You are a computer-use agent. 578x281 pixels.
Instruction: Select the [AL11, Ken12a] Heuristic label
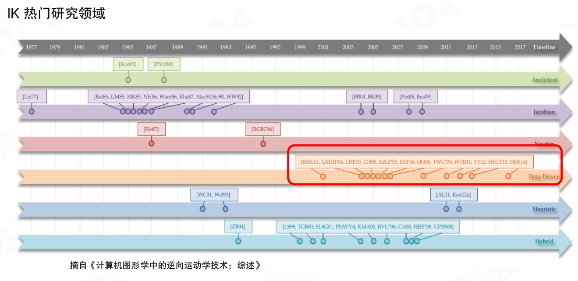pyautogui.click(x=454, y=194)
